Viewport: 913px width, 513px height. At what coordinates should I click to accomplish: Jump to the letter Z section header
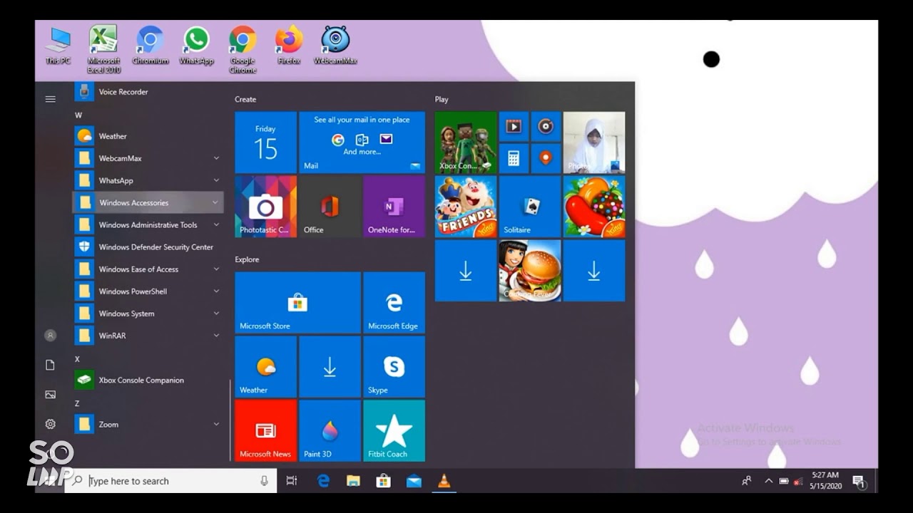point(77,403)
